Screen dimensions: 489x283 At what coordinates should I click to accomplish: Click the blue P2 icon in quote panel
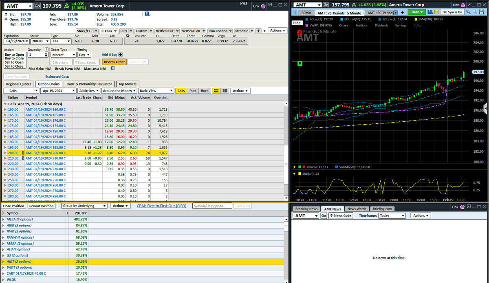148,14
